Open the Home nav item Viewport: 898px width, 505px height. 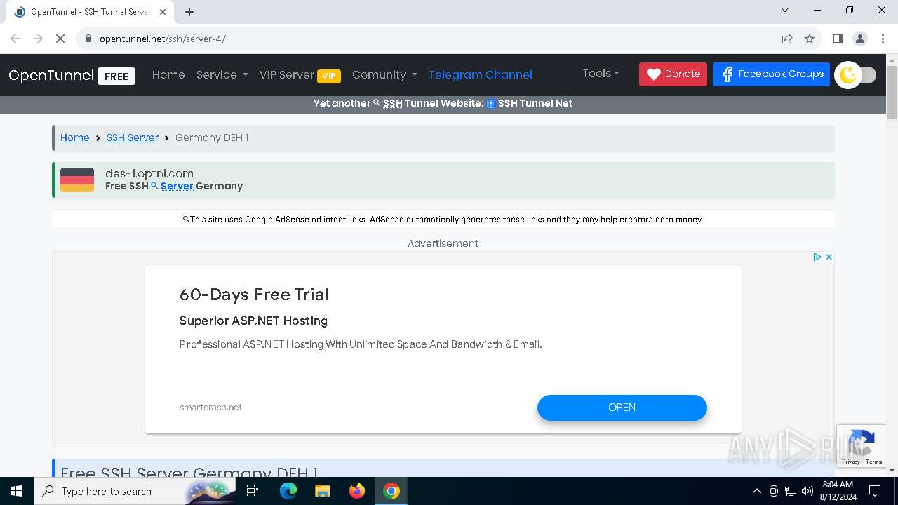[x=168, y=75]
